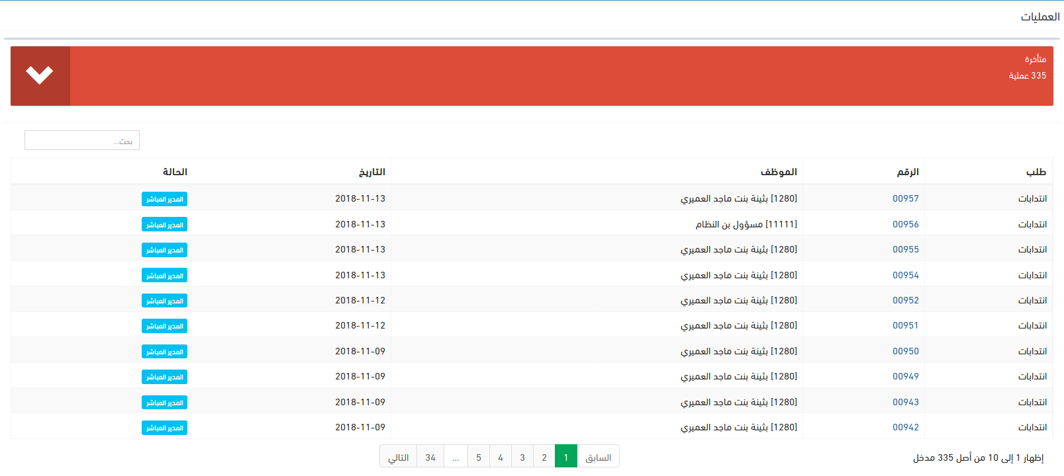Jump to page 34 in pagination
1064x476 pixels.
(430, 457)
